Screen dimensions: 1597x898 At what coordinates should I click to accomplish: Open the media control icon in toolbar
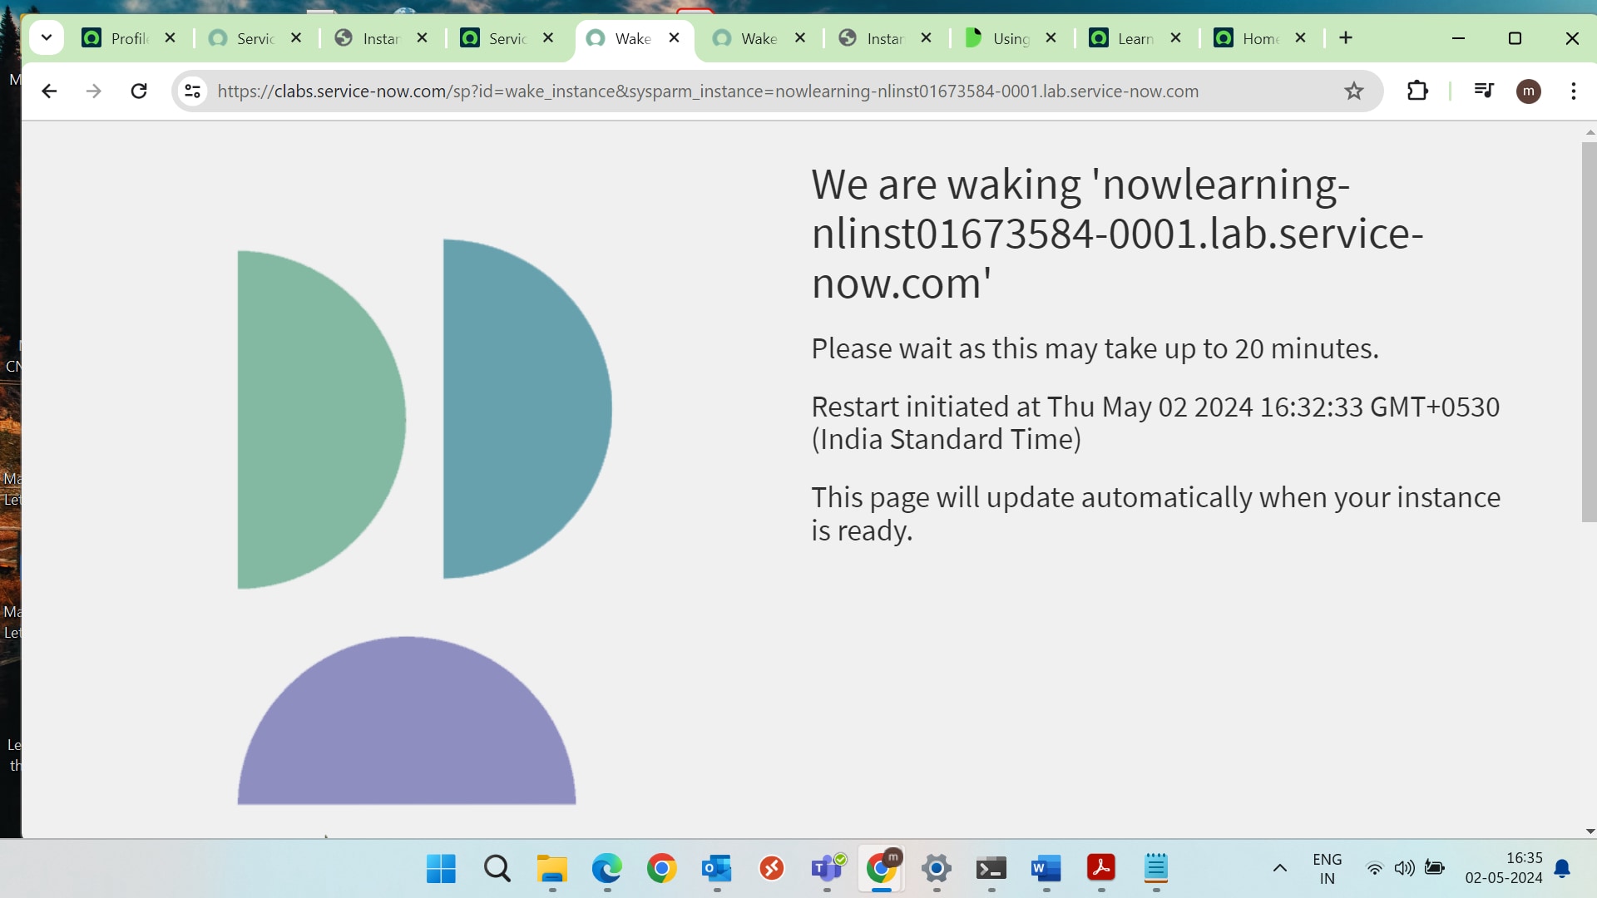pyautogui.click(x=1484, y=91)
